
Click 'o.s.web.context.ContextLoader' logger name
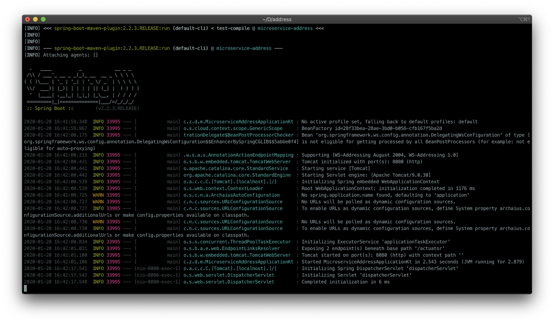[223, 188]
